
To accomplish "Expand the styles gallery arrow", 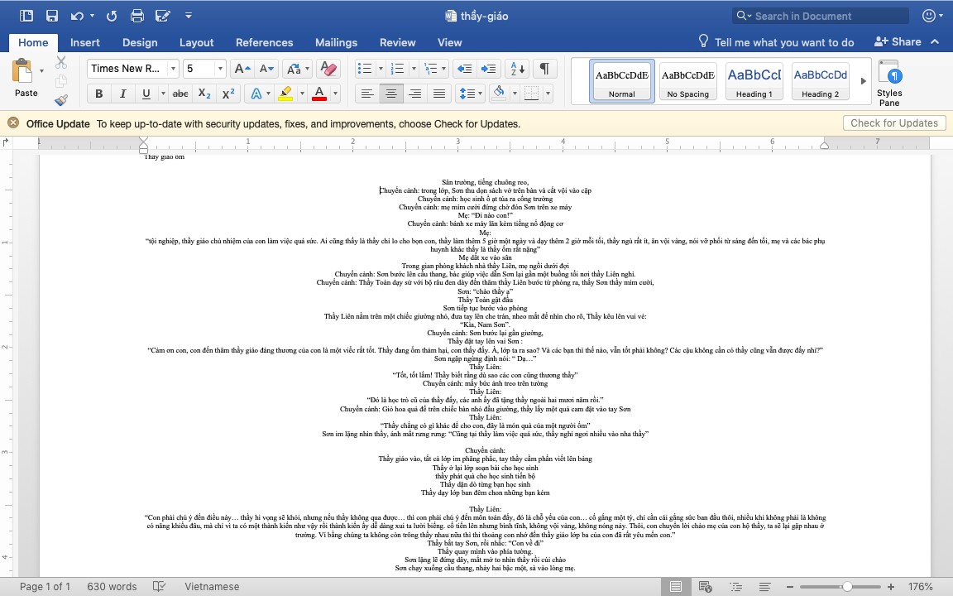I will (863, 81).
